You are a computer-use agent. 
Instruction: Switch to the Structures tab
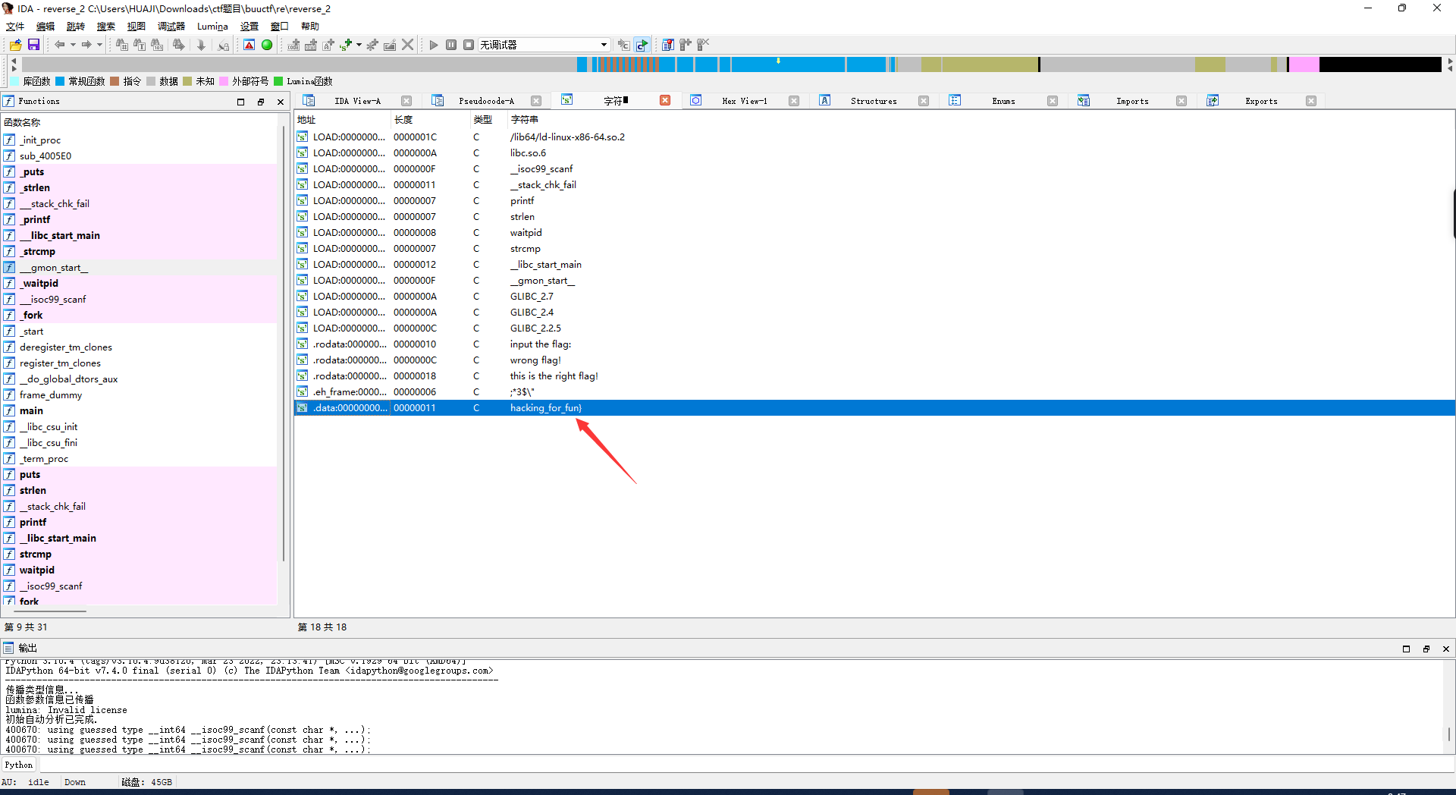click(x=873, y=101)
